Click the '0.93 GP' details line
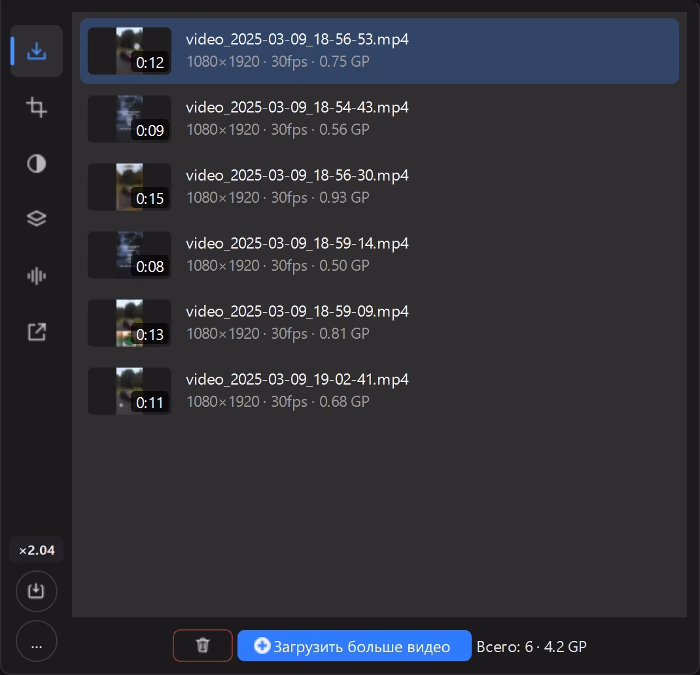Image resolution: width=700 pixels, height=675 pixels. coord(277,198)
